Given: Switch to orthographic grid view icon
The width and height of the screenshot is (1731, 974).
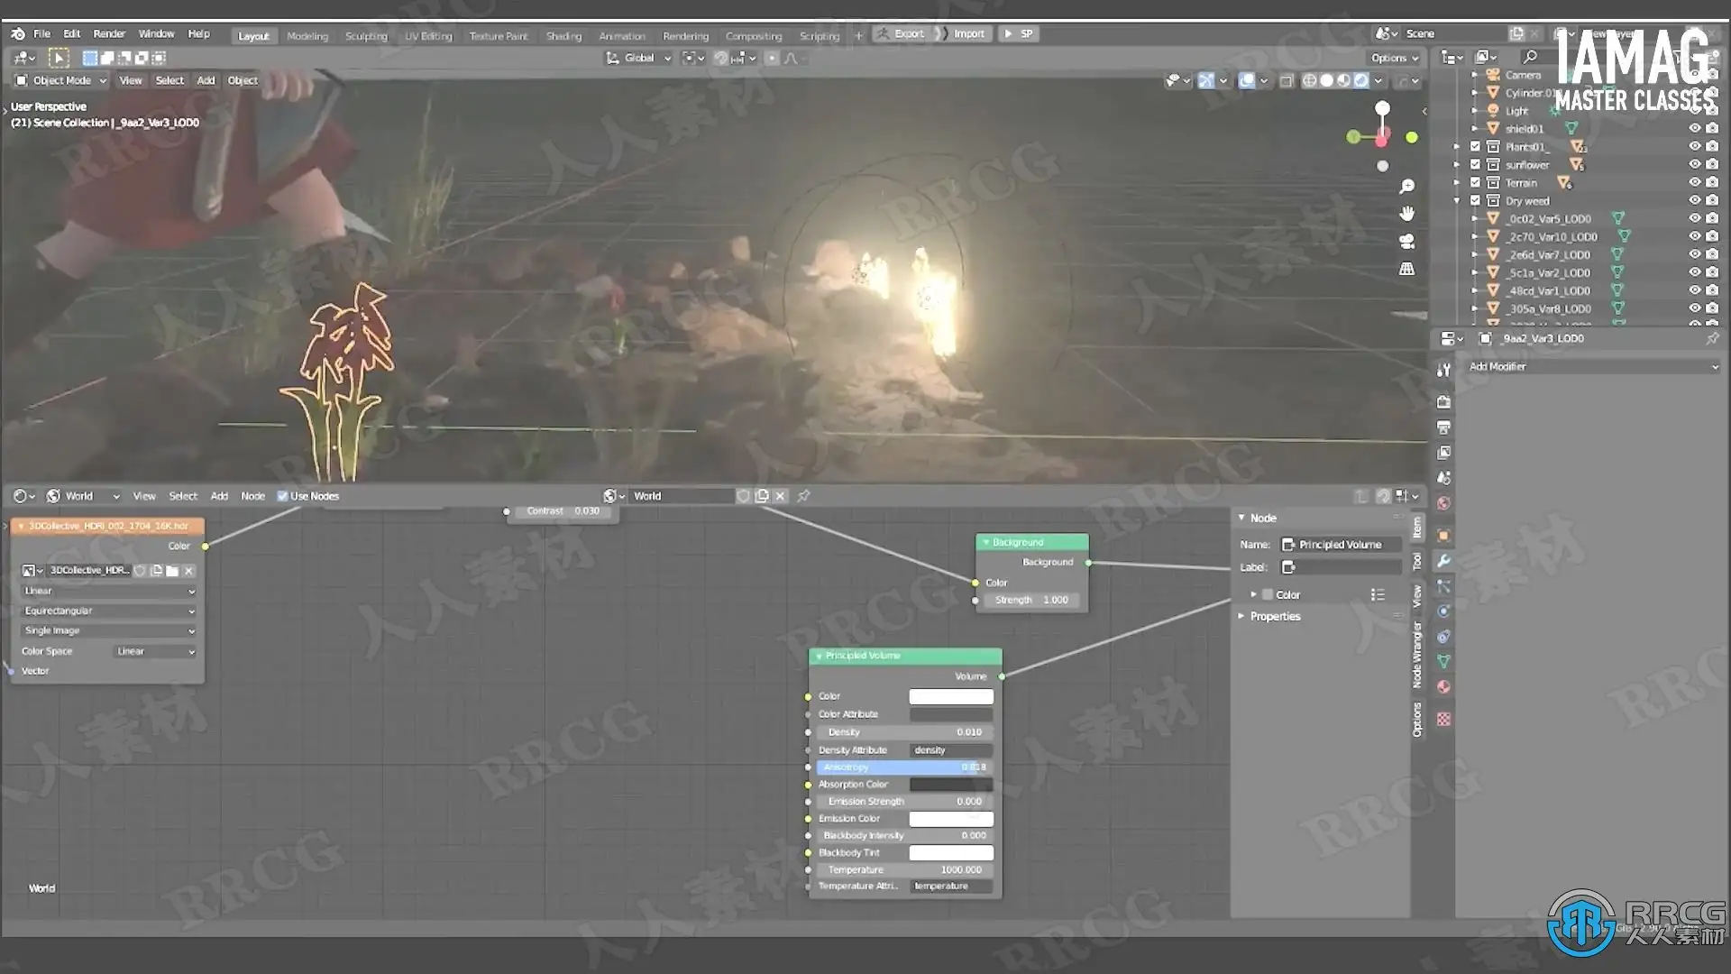Looking at the screenshot, I should pyautogui.click(x=1406, y=269).
